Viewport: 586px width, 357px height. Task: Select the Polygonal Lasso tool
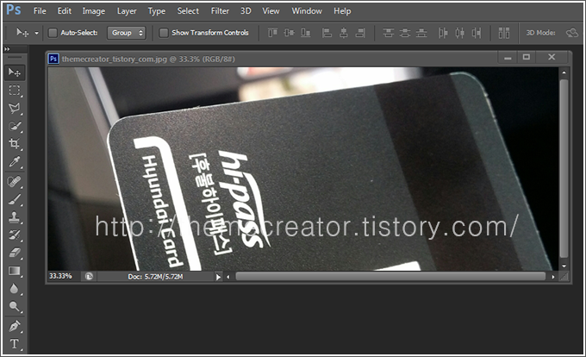15,108
